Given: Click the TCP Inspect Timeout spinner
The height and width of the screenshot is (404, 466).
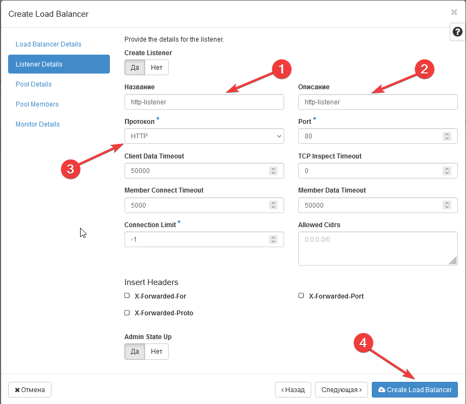Looking at the screenshot, I should tap(447, 171).
